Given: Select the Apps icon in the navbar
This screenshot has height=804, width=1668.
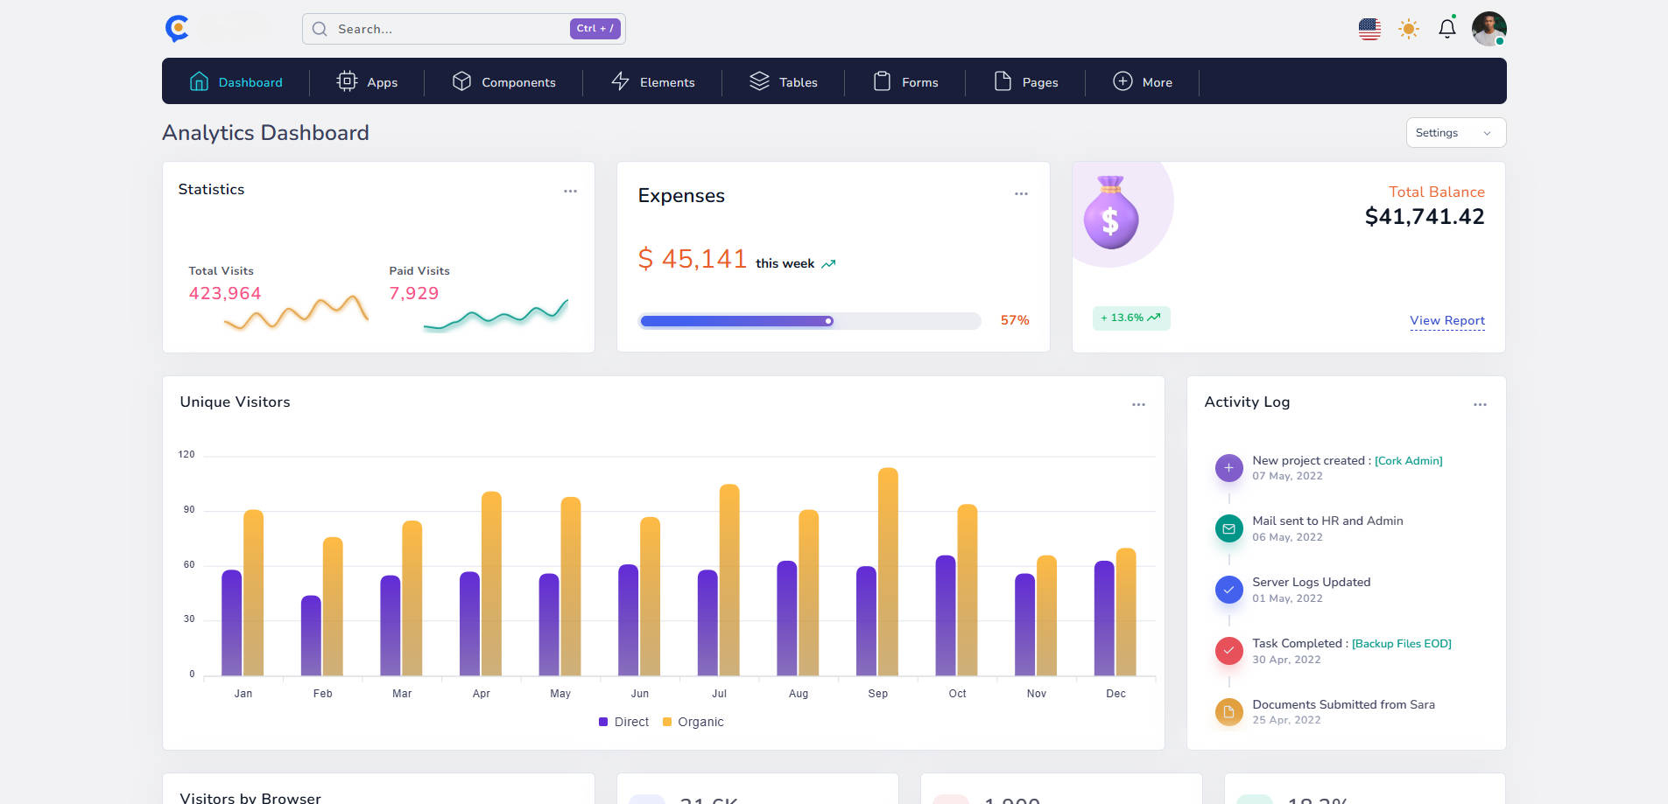Looking at the screenshot, I should click(x=346, y=81).
